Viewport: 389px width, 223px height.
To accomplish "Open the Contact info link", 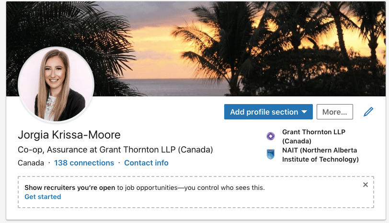I will coord(146,163).
